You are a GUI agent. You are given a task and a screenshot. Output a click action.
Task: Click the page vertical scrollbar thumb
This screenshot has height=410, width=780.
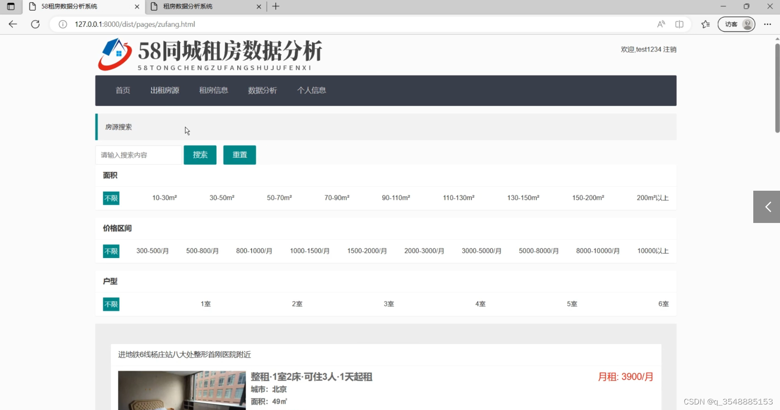777,88
